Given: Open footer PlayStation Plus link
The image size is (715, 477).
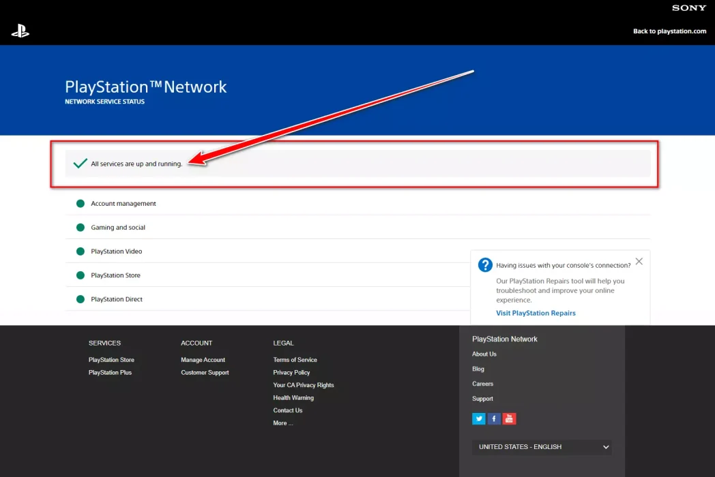Looking at the screenshot, I should tap(110, 372).
